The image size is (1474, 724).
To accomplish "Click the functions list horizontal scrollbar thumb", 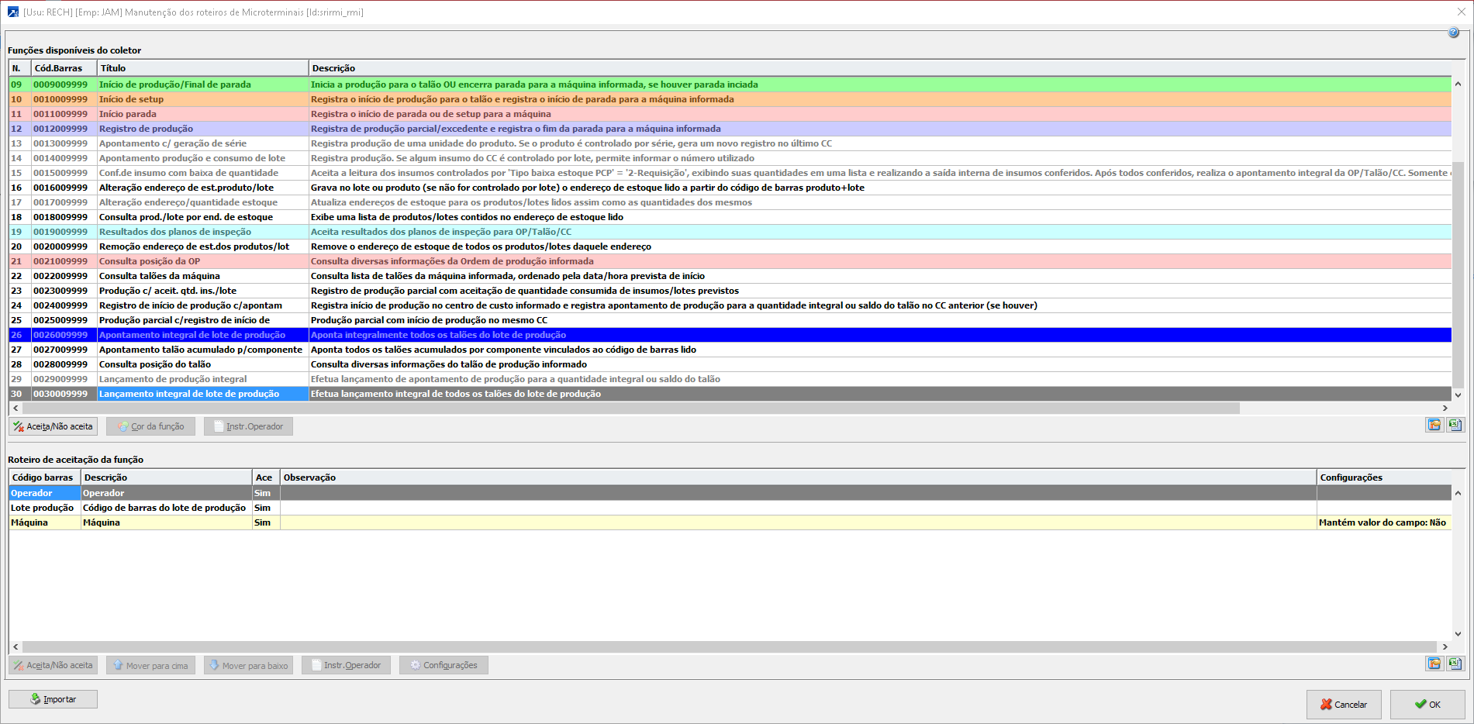I will (631, 408).
